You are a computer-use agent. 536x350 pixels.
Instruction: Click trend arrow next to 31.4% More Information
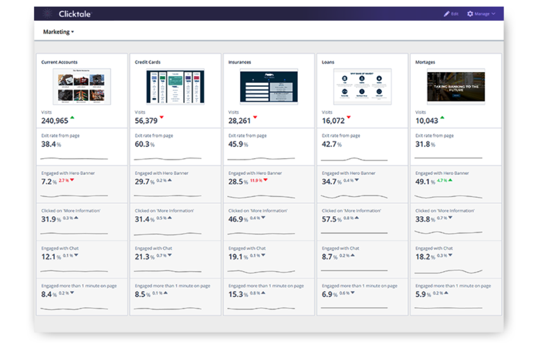[170, 217]
